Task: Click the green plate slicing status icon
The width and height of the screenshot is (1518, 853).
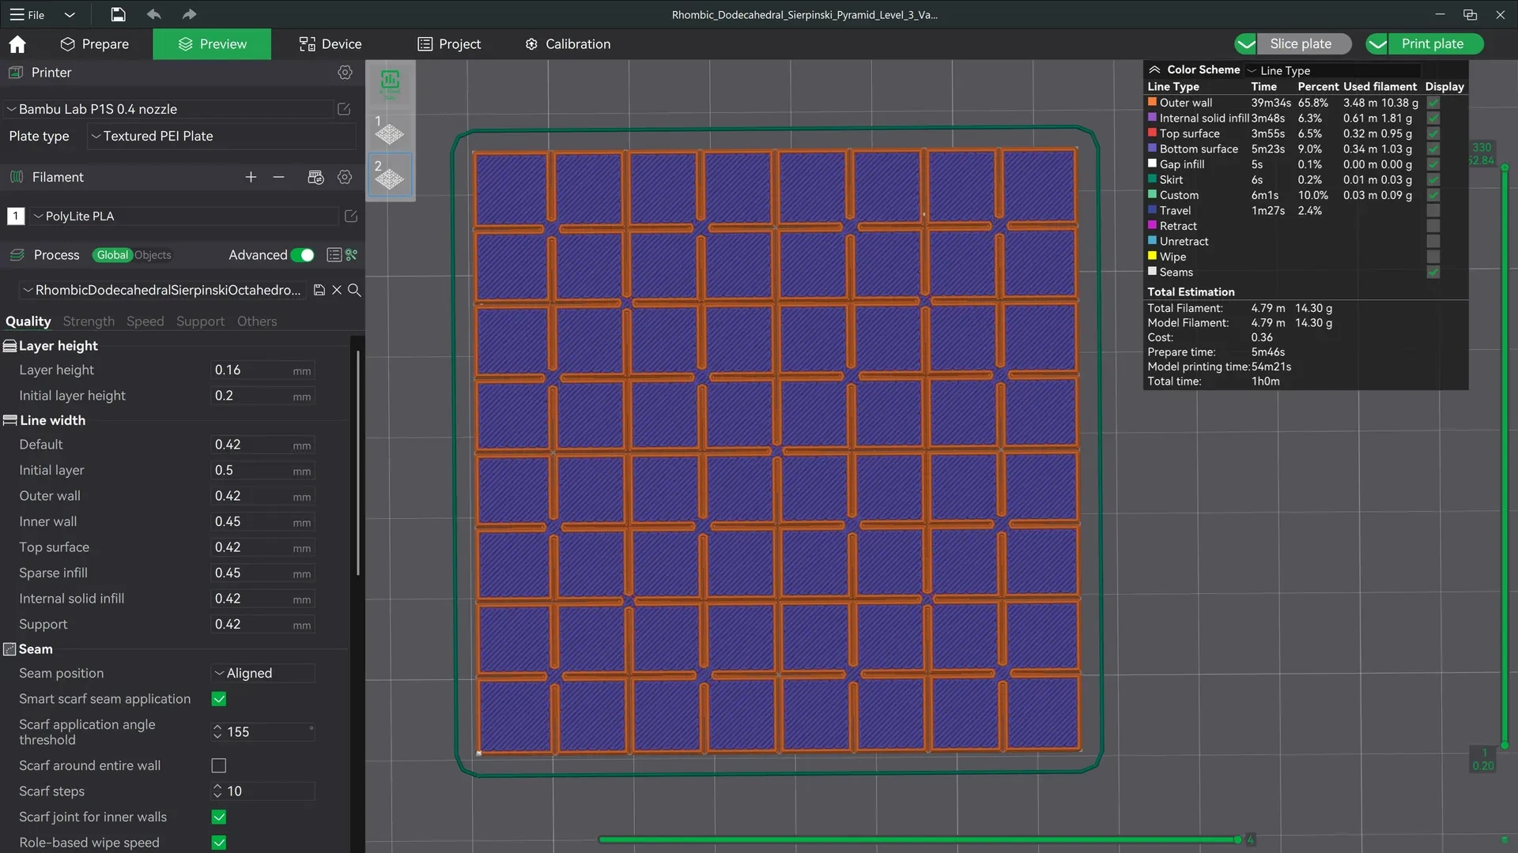Action: point(390,81)
